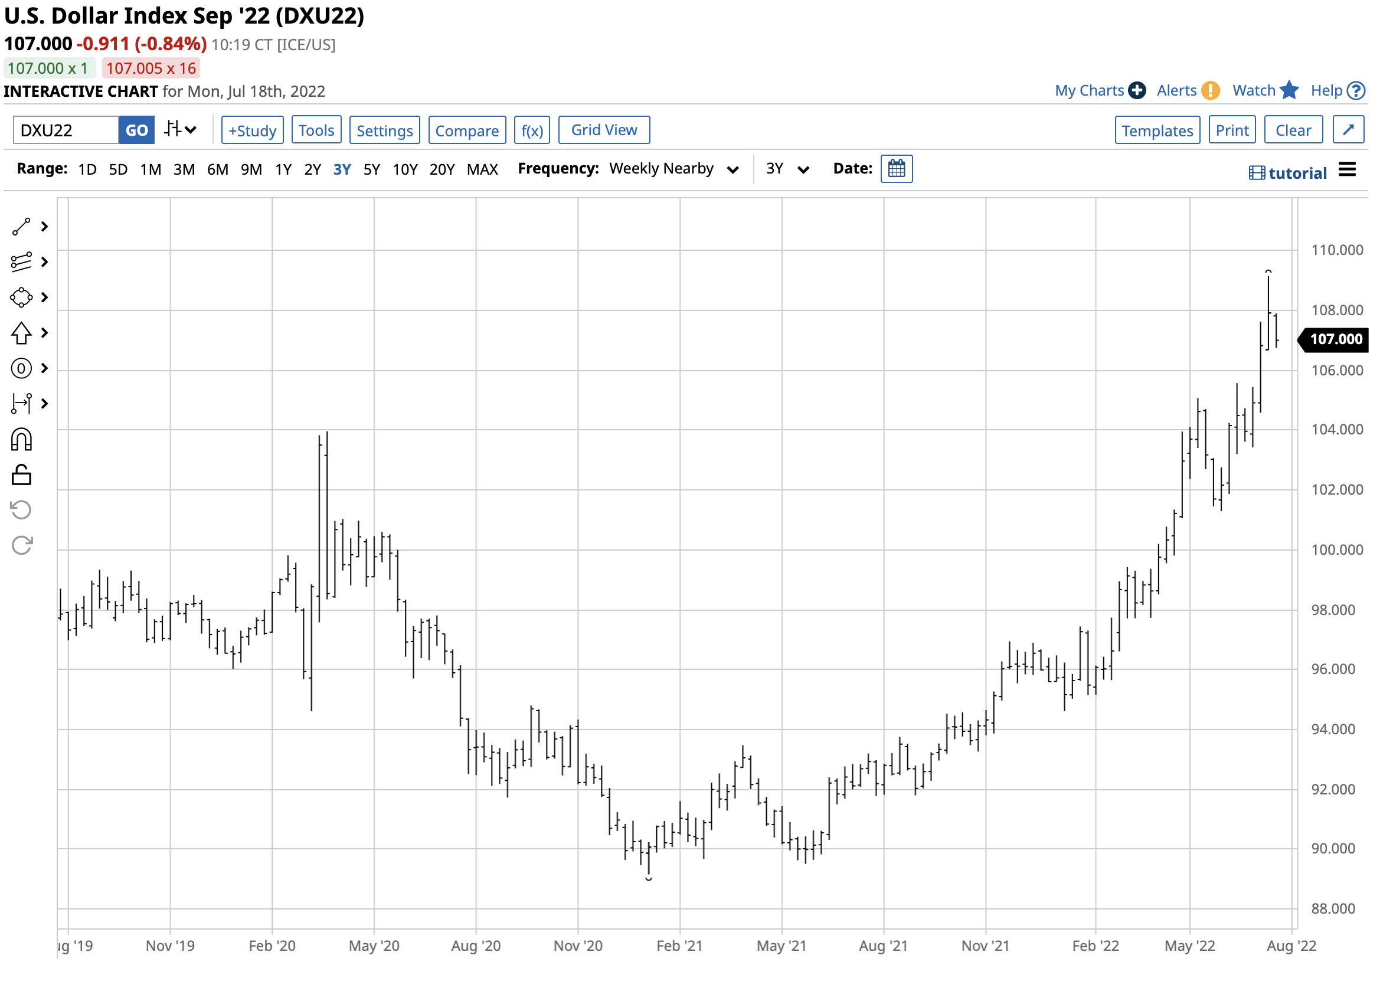The width and height of the screenshot is (1393, 988).
Task: Select the arrow marker tool
Action: (21, 333)
